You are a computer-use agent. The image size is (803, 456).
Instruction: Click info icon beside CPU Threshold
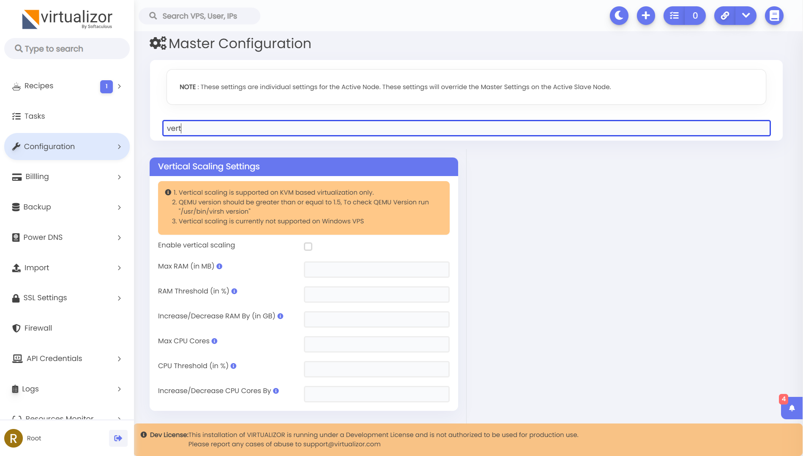233,366
